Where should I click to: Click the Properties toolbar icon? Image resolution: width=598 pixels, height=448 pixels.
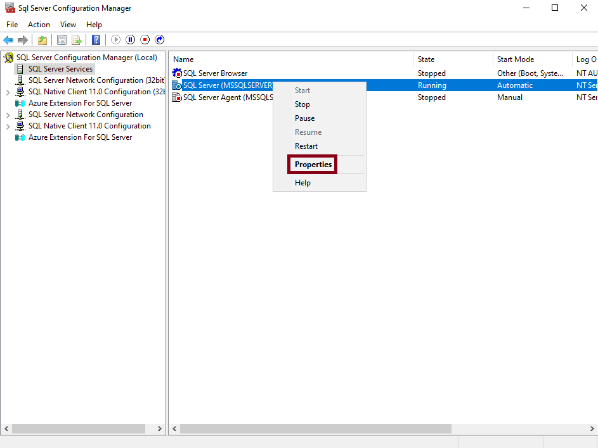(62, 40)
